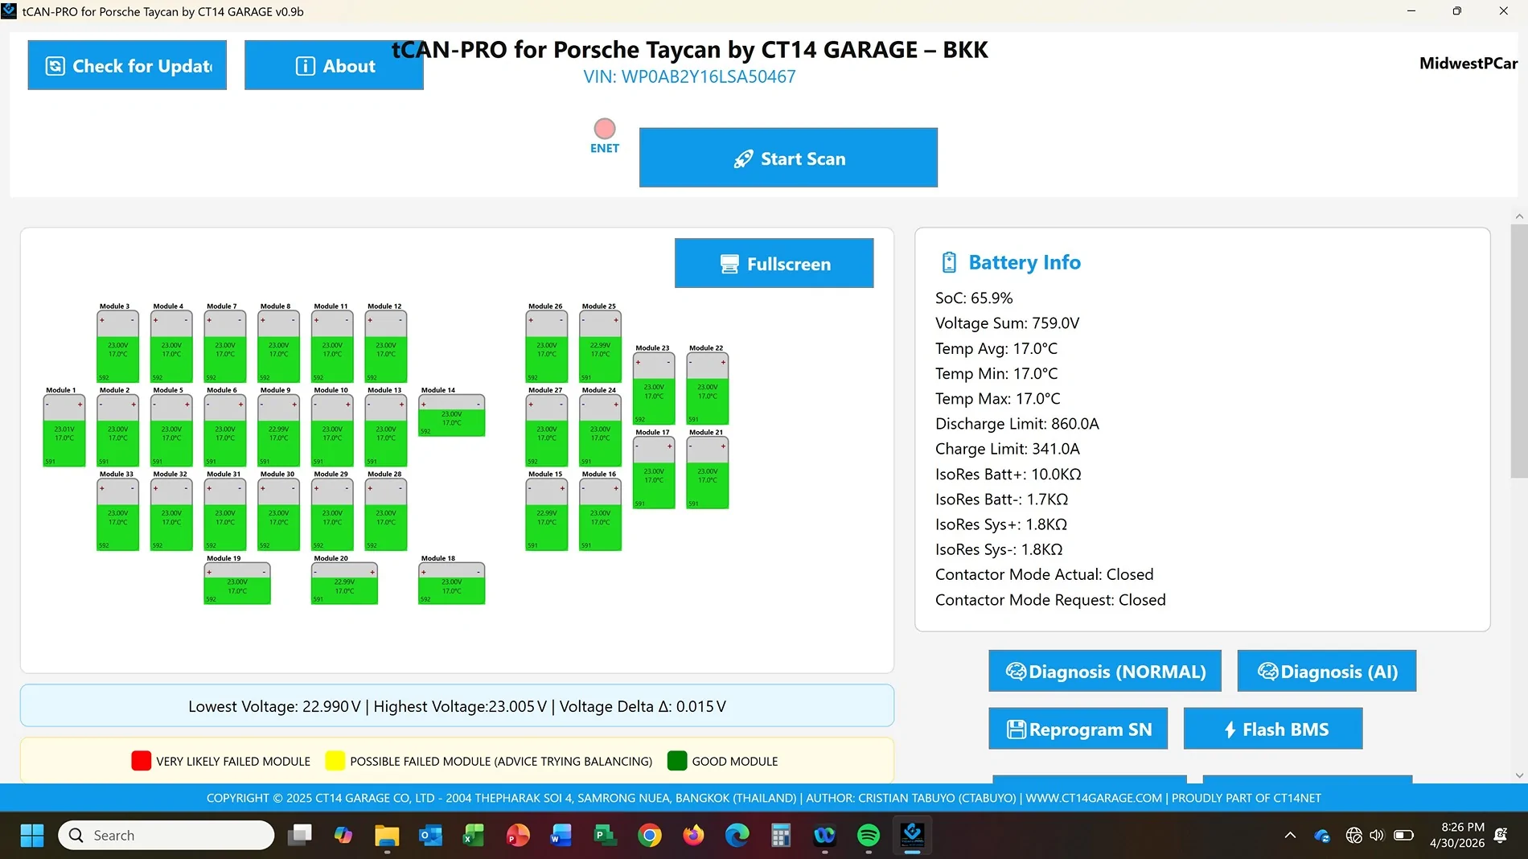Click the yellow Possible Failed Module swatch
Viewport: 1528px width, 859px height.
335,761
